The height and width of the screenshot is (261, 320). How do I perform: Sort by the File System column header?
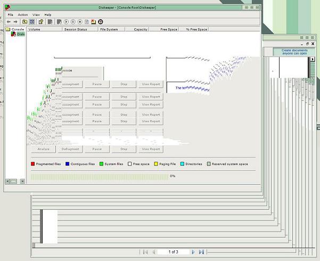[x=111, y=29]
